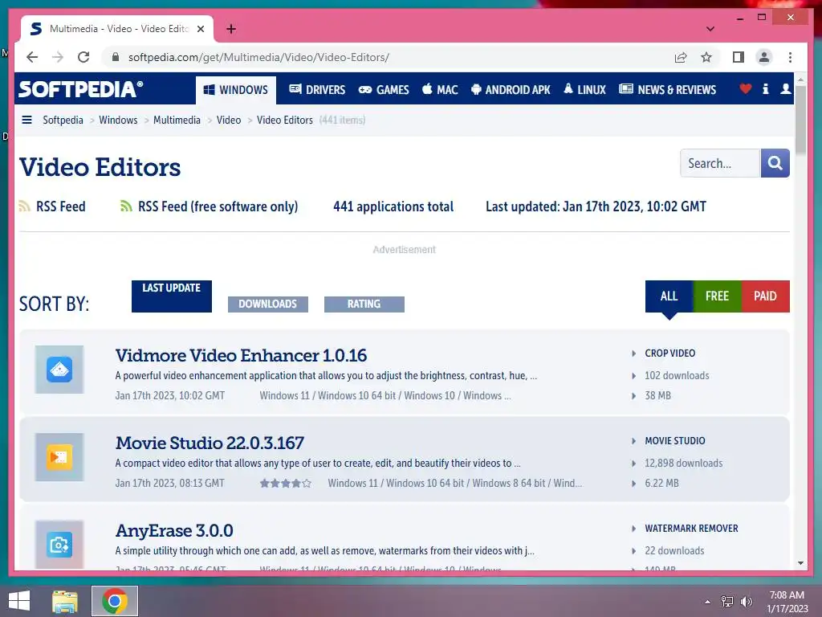Sort list by DOWNLOADS

[268, 304]
